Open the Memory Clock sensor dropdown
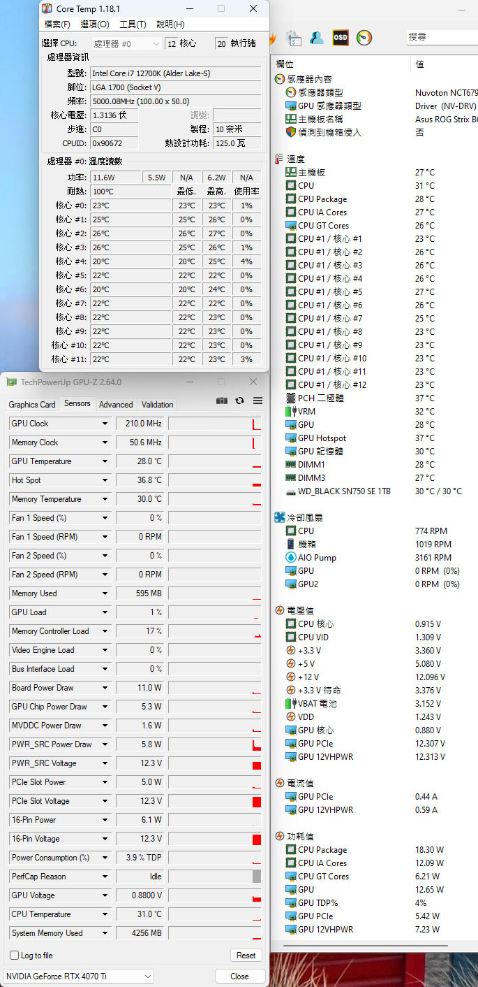Image resolution: width=478 pixels, height=987 pixels. click(105, 442)
